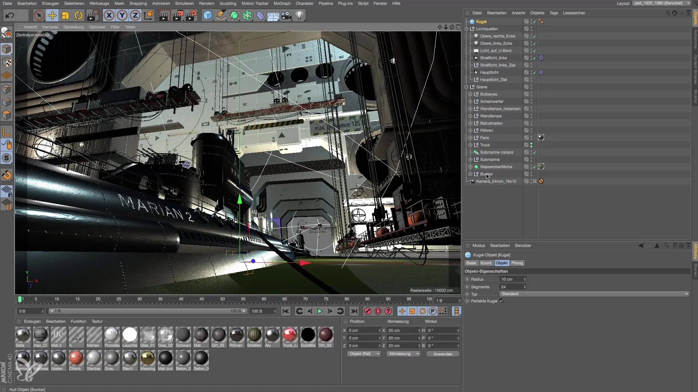Open the Abmessung dropdown
Image resolution: width=698 pixels, height=392 pixels.
tap(404, 354)
